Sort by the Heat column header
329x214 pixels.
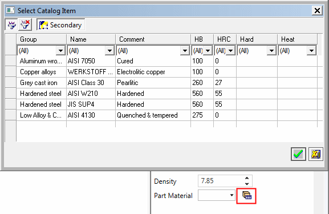click(297, 39)
